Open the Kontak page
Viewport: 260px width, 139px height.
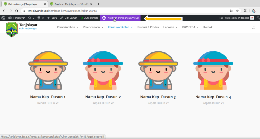pos(208,27)
